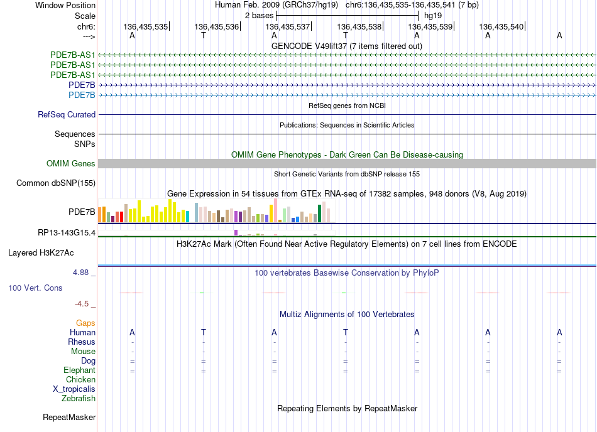Click the 100 Vert. Cons track label
This screenshot has height=432, width=597.
[x=35, y=288]
